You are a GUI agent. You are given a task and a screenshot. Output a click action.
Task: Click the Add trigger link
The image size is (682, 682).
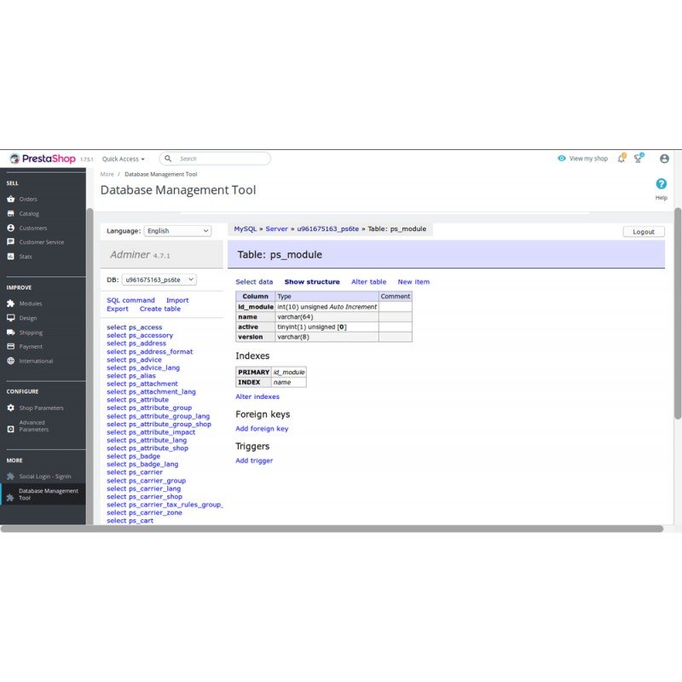pos(254,460)
